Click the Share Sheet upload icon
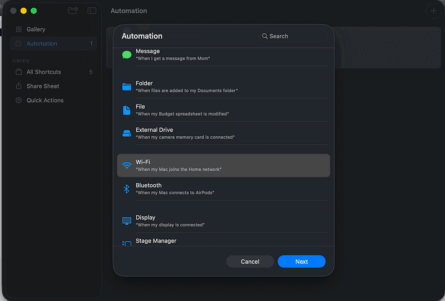 tap(19, 86)
